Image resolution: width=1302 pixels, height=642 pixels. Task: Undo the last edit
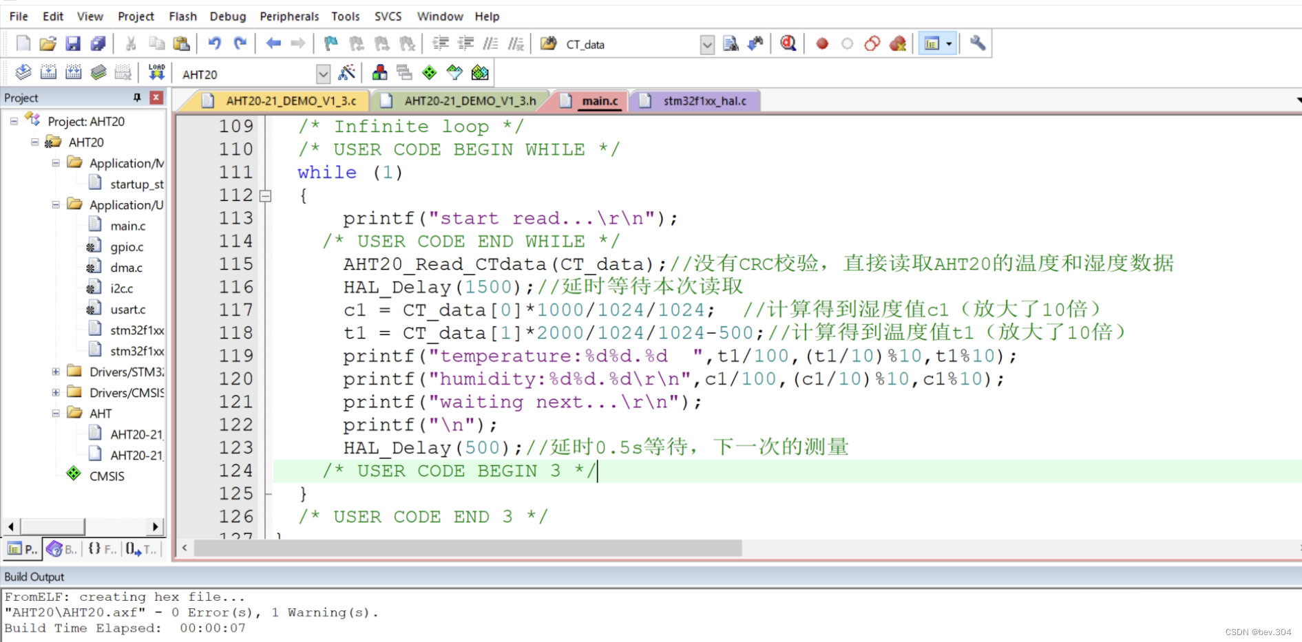click(215, 44)
